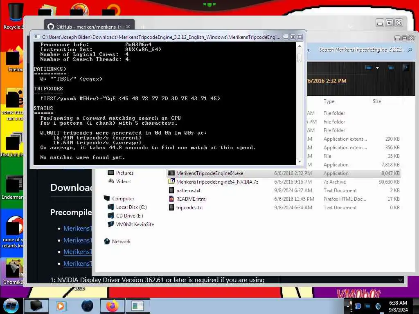419x314 pixels.
Task: Open first Merikens download link on GitHub page
Action: pos(77,228)
